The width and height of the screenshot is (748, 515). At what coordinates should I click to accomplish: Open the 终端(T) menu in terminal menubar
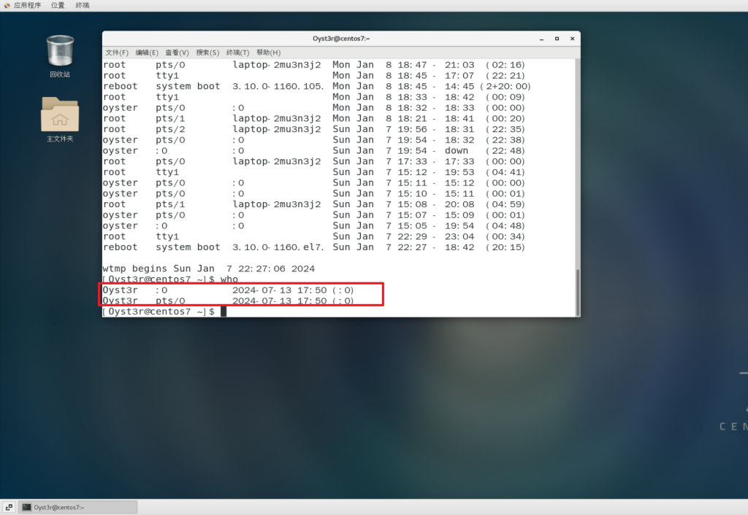(x=237, y=53)
